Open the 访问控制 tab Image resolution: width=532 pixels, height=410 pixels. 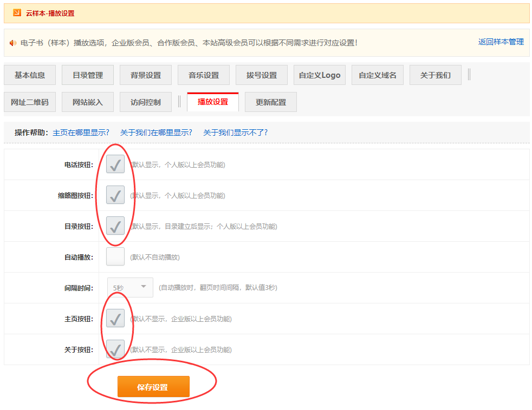(146, 102)
